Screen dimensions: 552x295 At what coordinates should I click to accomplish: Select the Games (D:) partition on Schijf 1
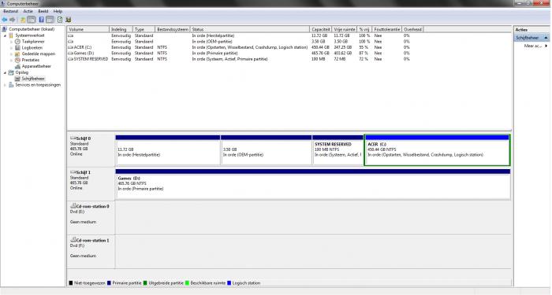[x=312, y=184]
